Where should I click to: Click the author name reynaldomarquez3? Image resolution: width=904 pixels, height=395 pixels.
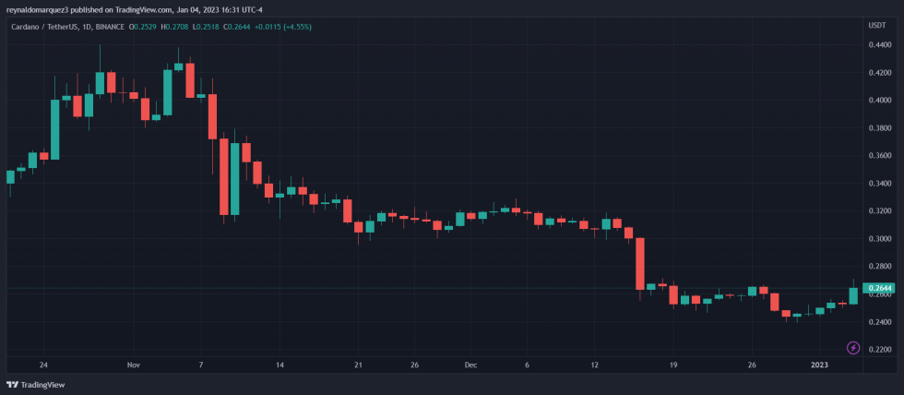click(38, 10)
